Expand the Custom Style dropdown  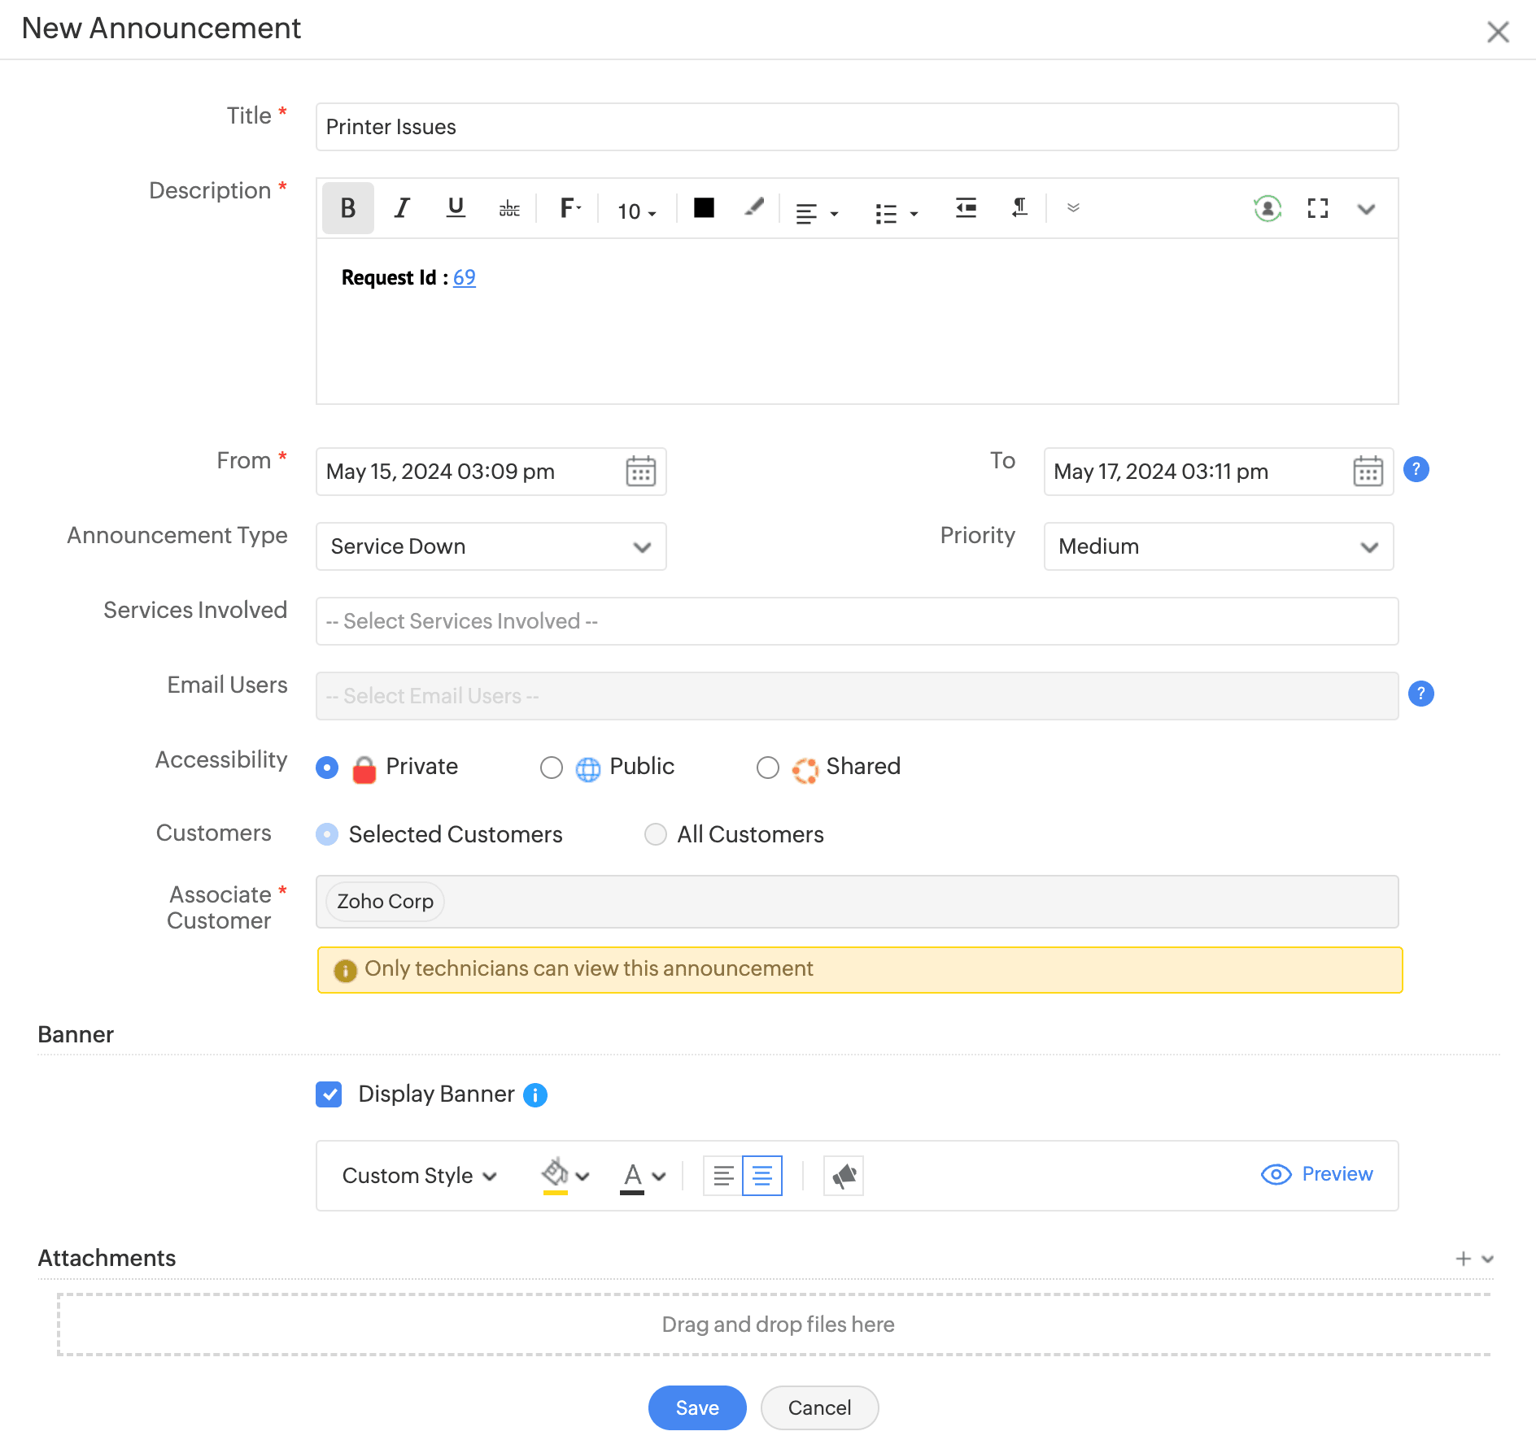click(x=419, y=1176)
